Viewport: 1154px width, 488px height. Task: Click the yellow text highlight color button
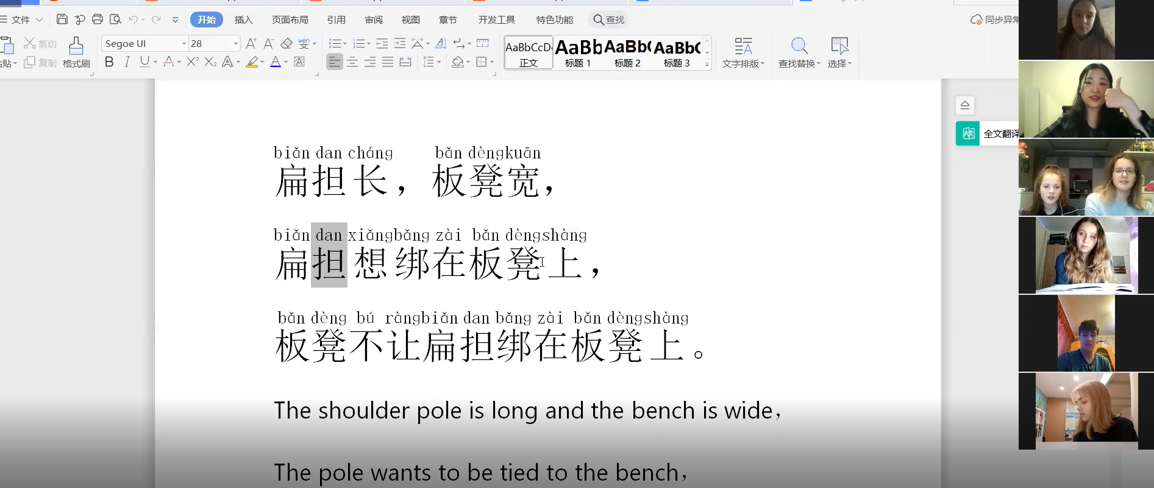click(x=252, y=62)
